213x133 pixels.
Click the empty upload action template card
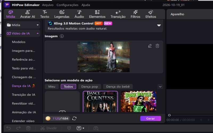coord(62,102)
